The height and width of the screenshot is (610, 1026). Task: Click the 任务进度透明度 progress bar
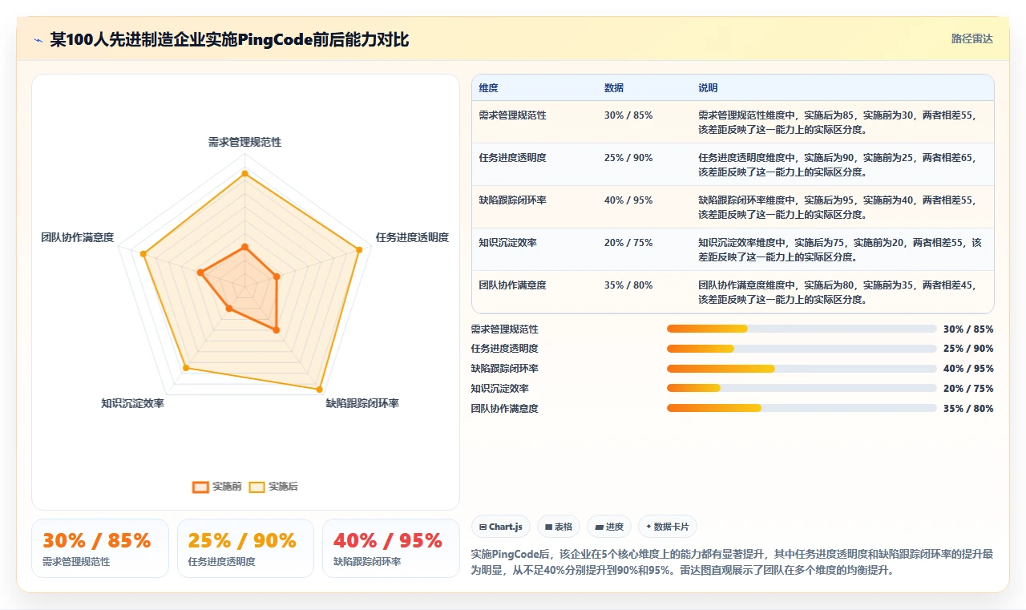(802, 349)
